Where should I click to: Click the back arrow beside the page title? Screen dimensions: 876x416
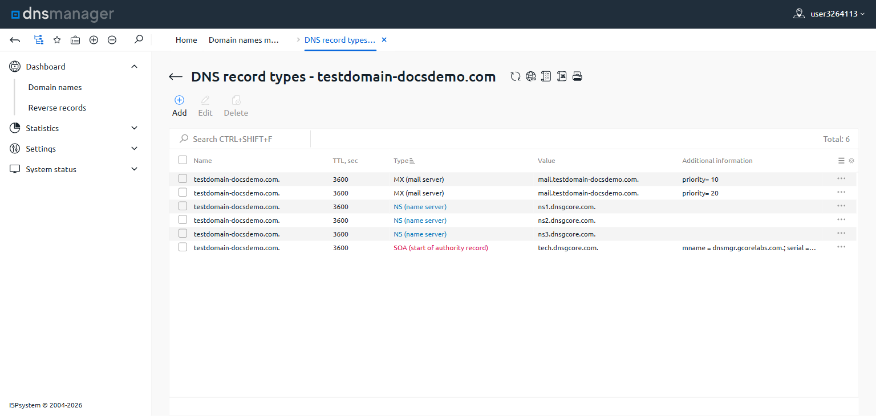176,77
